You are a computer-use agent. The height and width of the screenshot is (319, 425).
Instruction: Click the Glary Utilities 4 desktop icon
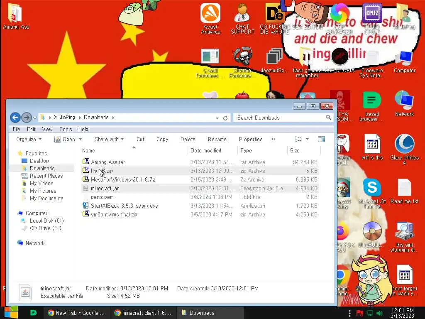pos(404,150)
